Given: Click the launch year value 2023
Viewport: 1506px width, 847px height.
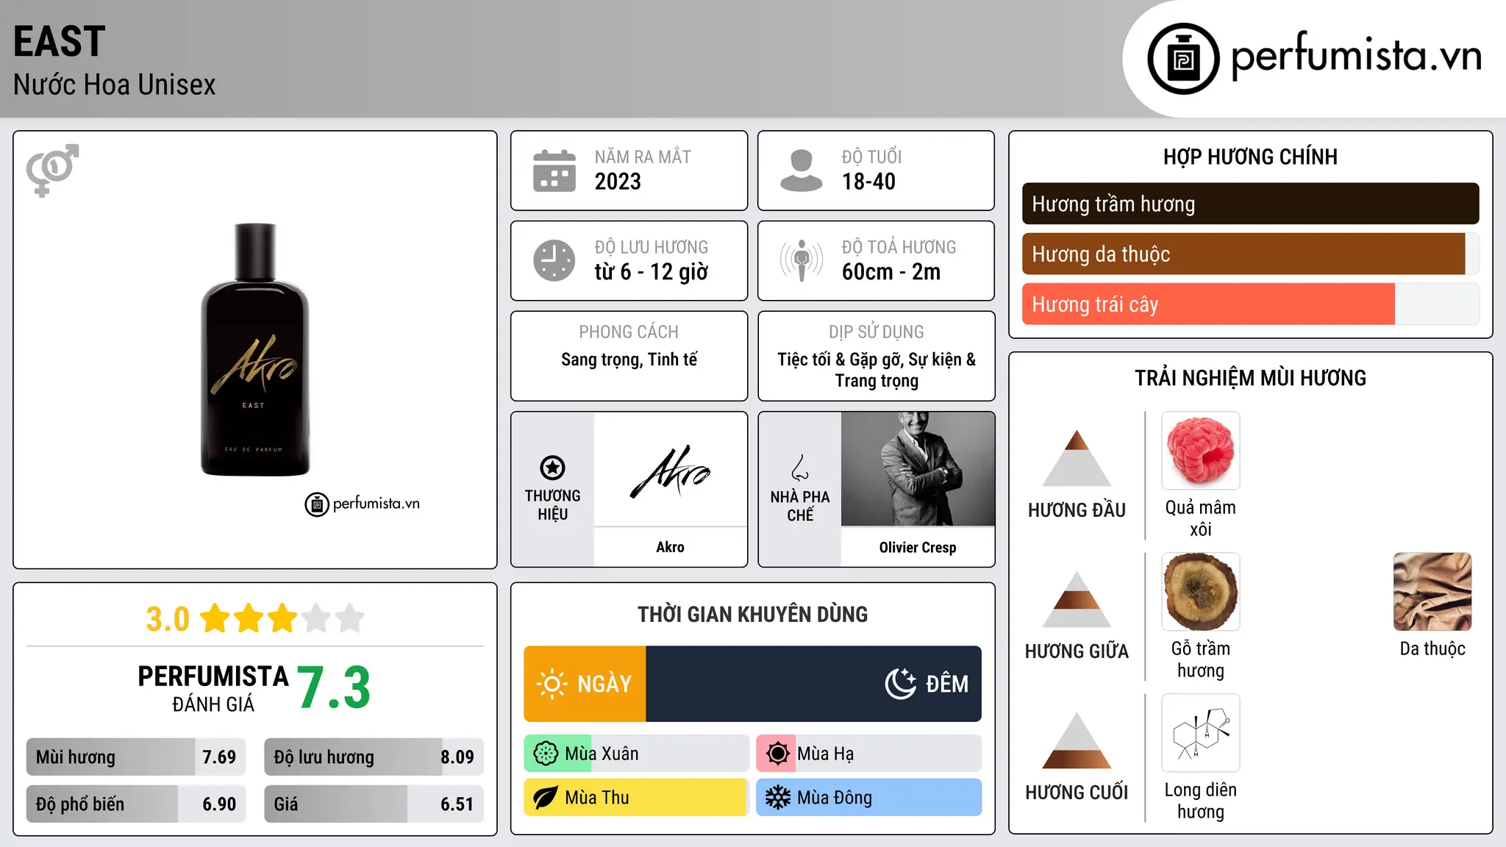Looking at the screenshot, I should pos(618,182).
